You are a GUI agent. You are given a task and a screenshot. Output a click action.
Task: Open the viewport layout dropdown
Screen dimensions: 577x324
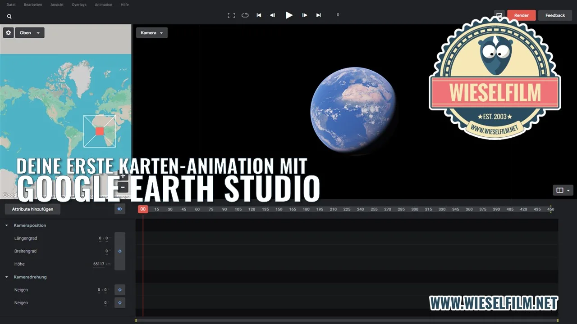click(563, 190)
